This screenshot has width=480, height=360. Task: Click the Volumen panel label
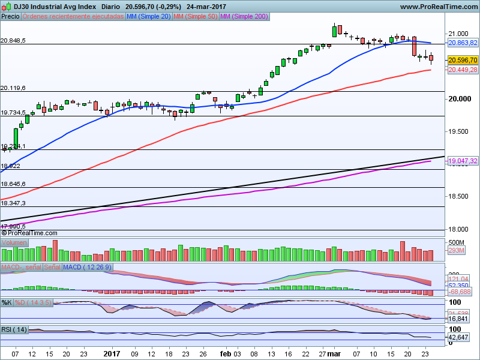pos(14,242)
